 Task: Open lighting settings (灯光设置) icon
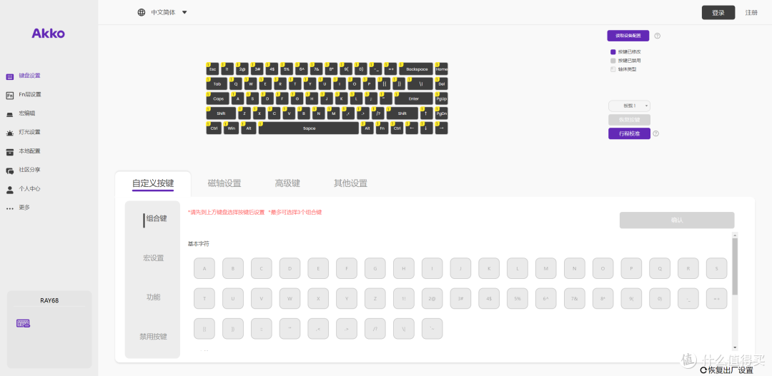coord(9,133)
